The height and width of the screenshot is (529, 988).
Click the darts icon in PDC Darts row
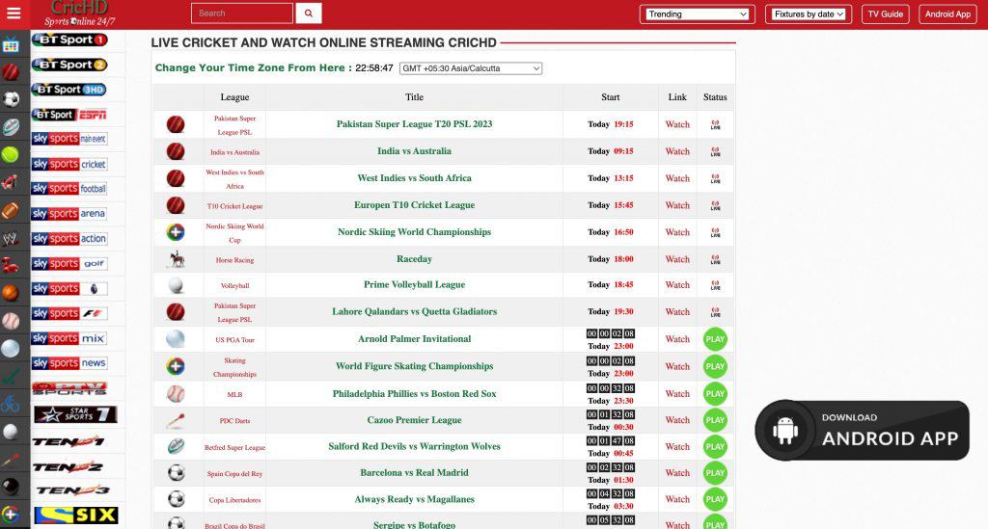pos(176,420)
